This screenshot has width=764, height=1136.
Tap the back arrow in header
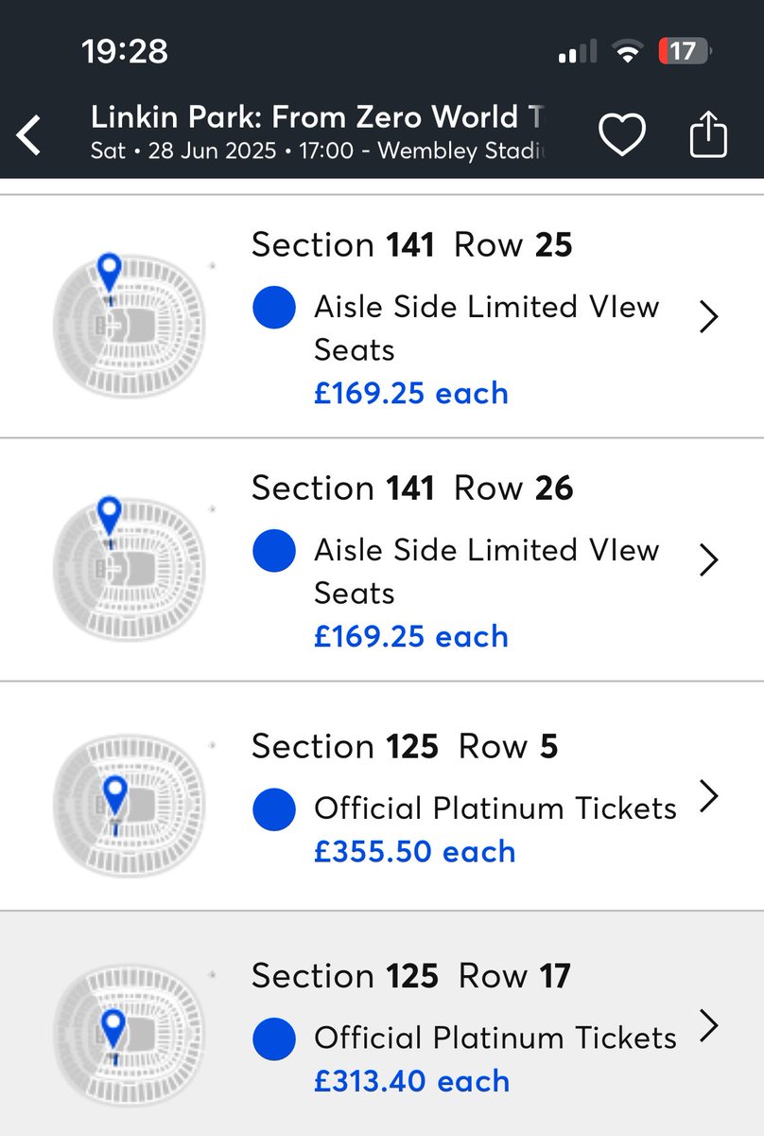tap(30, 135)
